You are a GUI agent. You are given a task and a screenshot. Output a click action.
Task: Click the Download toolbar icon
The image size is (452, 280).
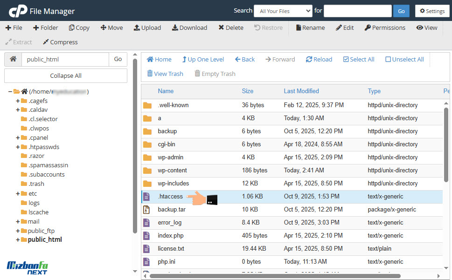[175, 28]
